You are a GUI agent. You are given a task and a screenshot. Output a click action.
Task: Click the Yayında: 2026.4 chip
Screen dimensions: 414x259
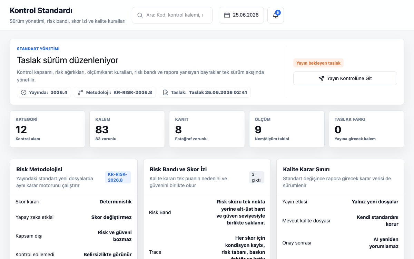coord(44,93)
